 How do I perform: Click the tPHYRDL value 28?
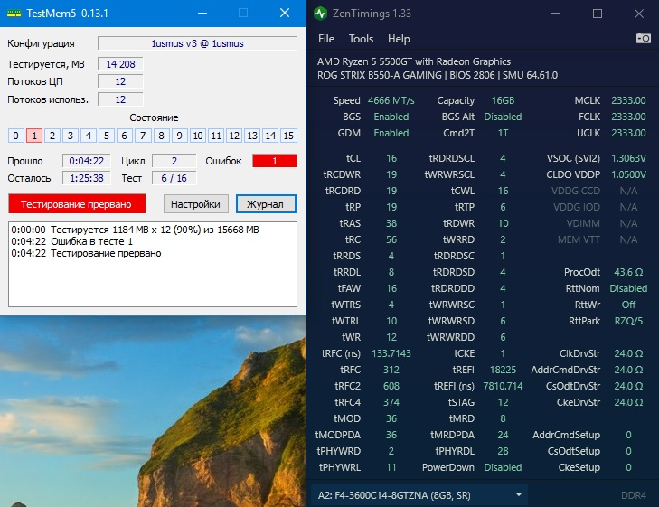504,451
